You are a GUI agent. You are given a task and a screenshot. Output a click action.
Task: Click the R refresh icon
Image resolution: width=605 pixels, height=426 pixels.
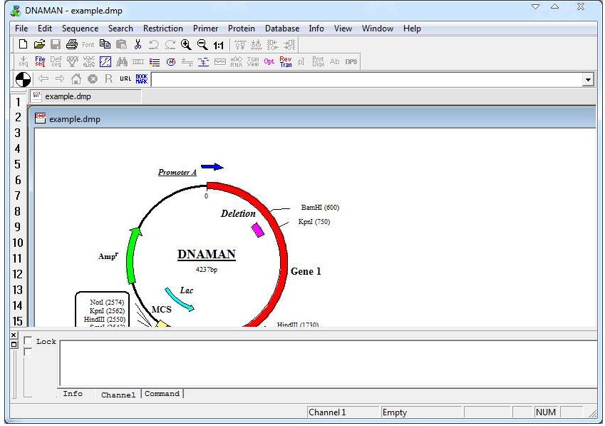click(109, 78)
